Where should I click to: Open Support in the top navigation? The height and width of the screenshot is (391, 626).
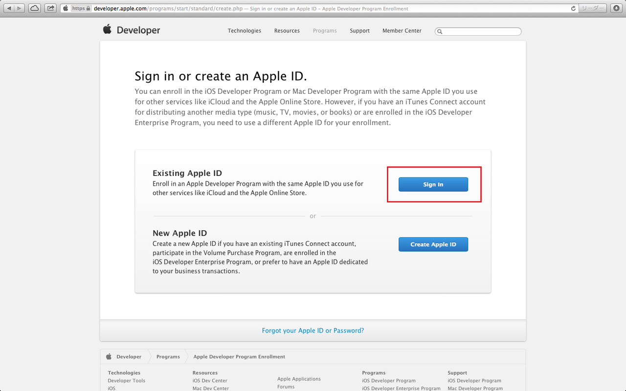[359, 31]
